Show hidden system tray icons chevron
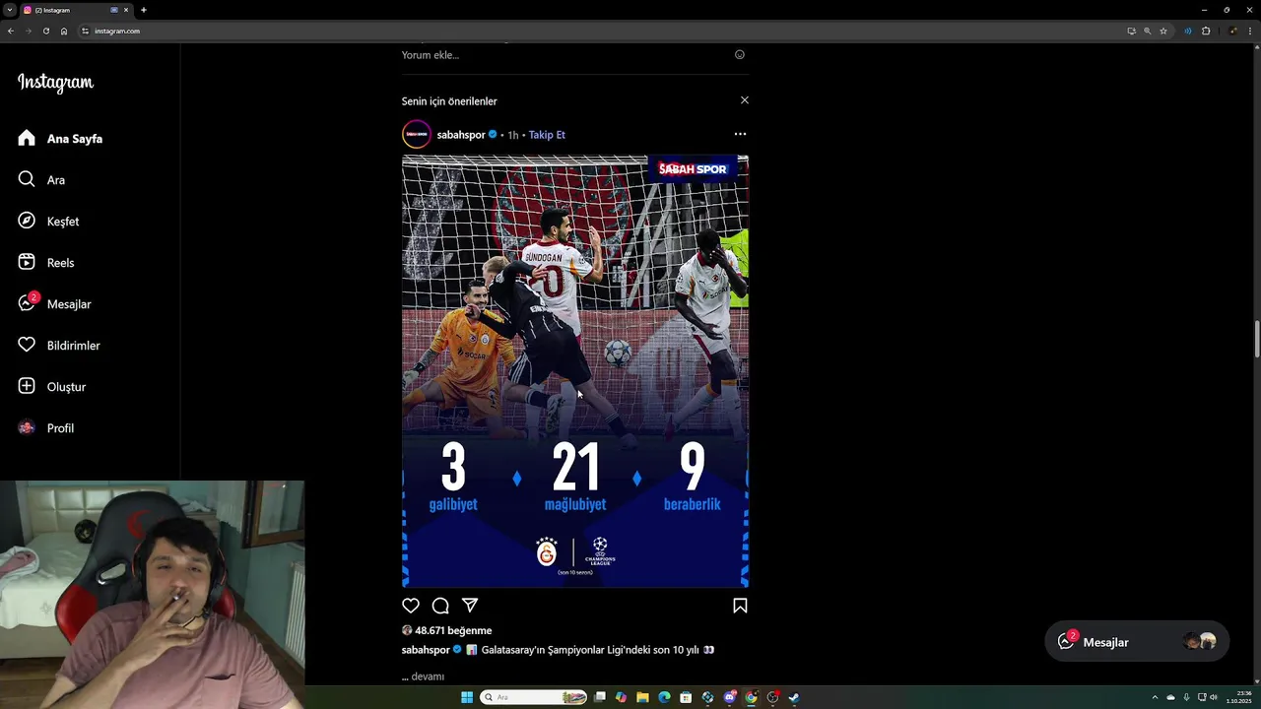 [1157, 697]
